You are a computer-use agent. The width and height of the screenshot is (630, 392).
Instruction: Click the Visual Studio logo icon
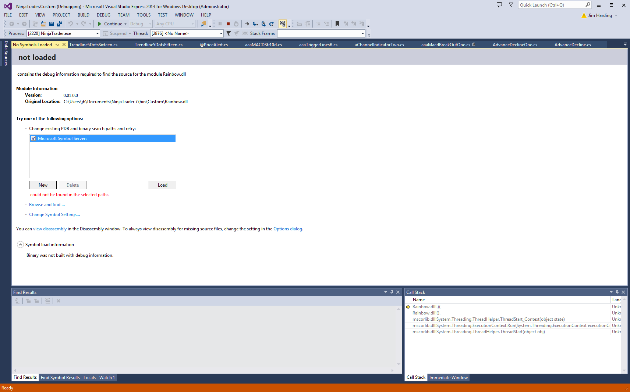(8, 6)
